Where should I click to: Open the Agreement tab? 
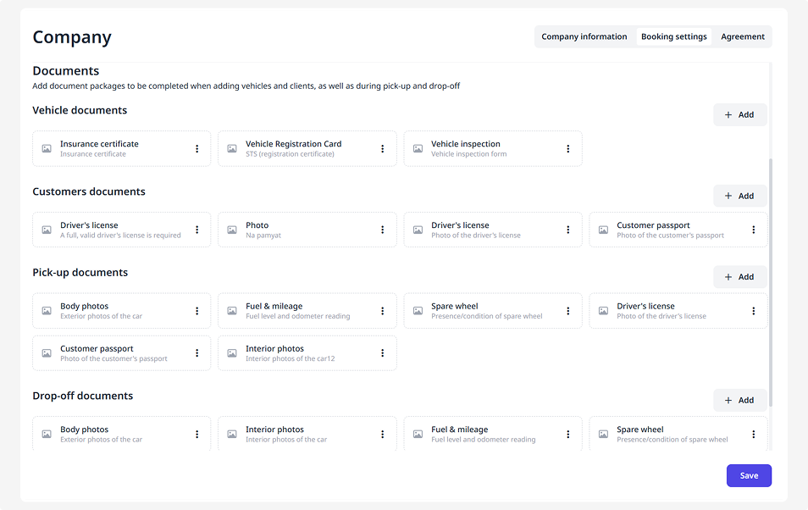pos(743,37)
